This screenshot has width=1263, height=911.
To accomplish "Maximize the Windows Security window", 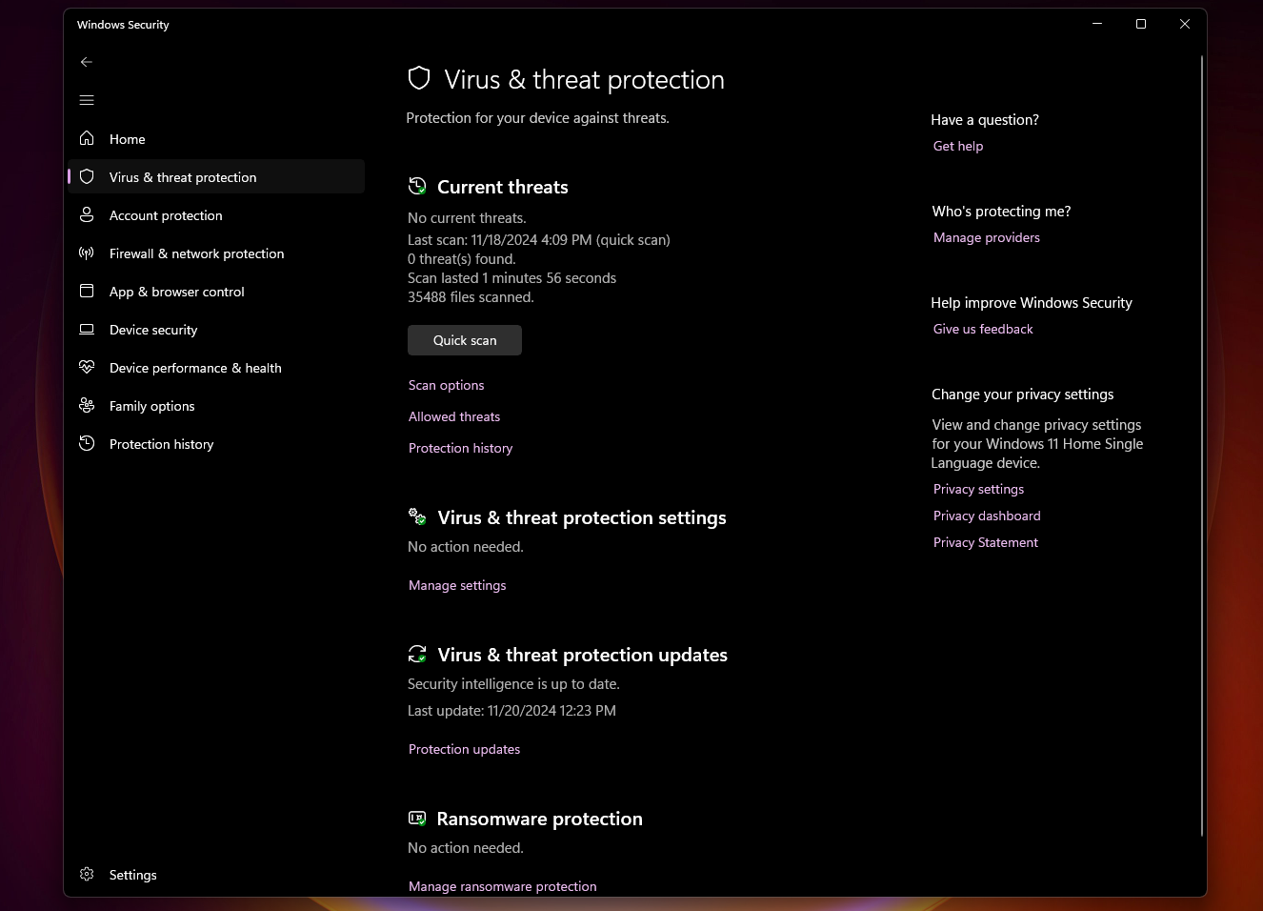I will point(1141,24).
